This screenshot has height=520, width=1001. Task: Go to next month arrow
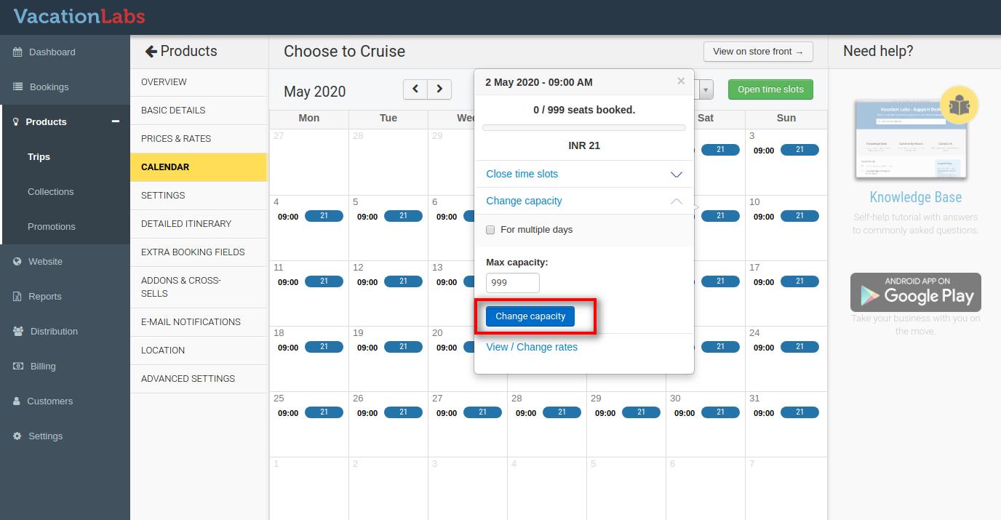pos(439,89)
